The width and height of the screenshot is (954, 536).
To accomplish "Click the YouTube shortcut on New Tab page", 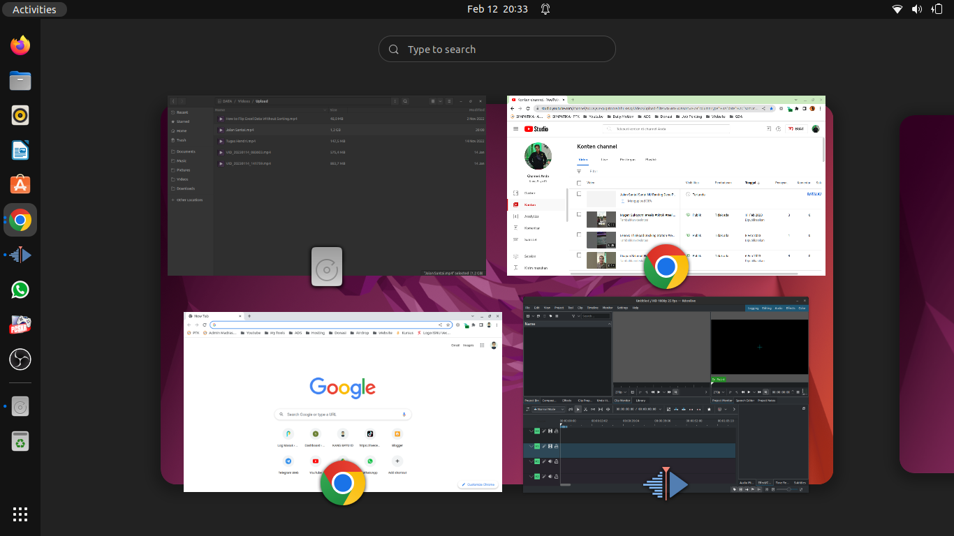I will (316, 462).
